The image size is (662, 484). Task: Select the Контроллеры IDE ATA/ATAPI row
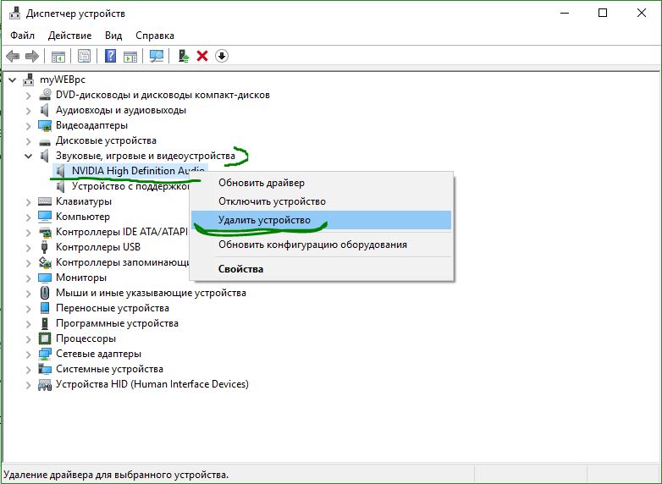click(x=122, y=232)
